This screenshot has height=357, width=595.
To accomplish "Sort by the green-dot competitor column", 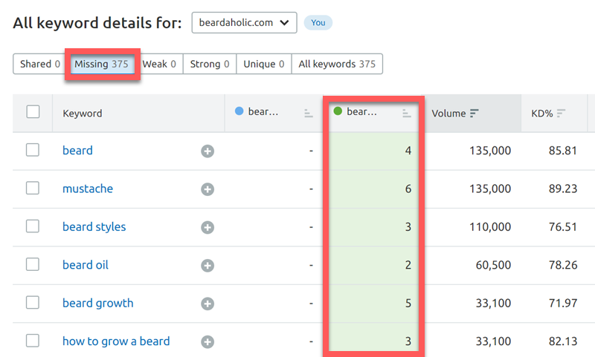I will 406,114.
